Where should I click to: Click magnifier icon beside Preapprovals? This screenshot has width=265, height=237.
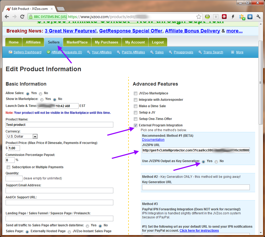tap(171, 52)
